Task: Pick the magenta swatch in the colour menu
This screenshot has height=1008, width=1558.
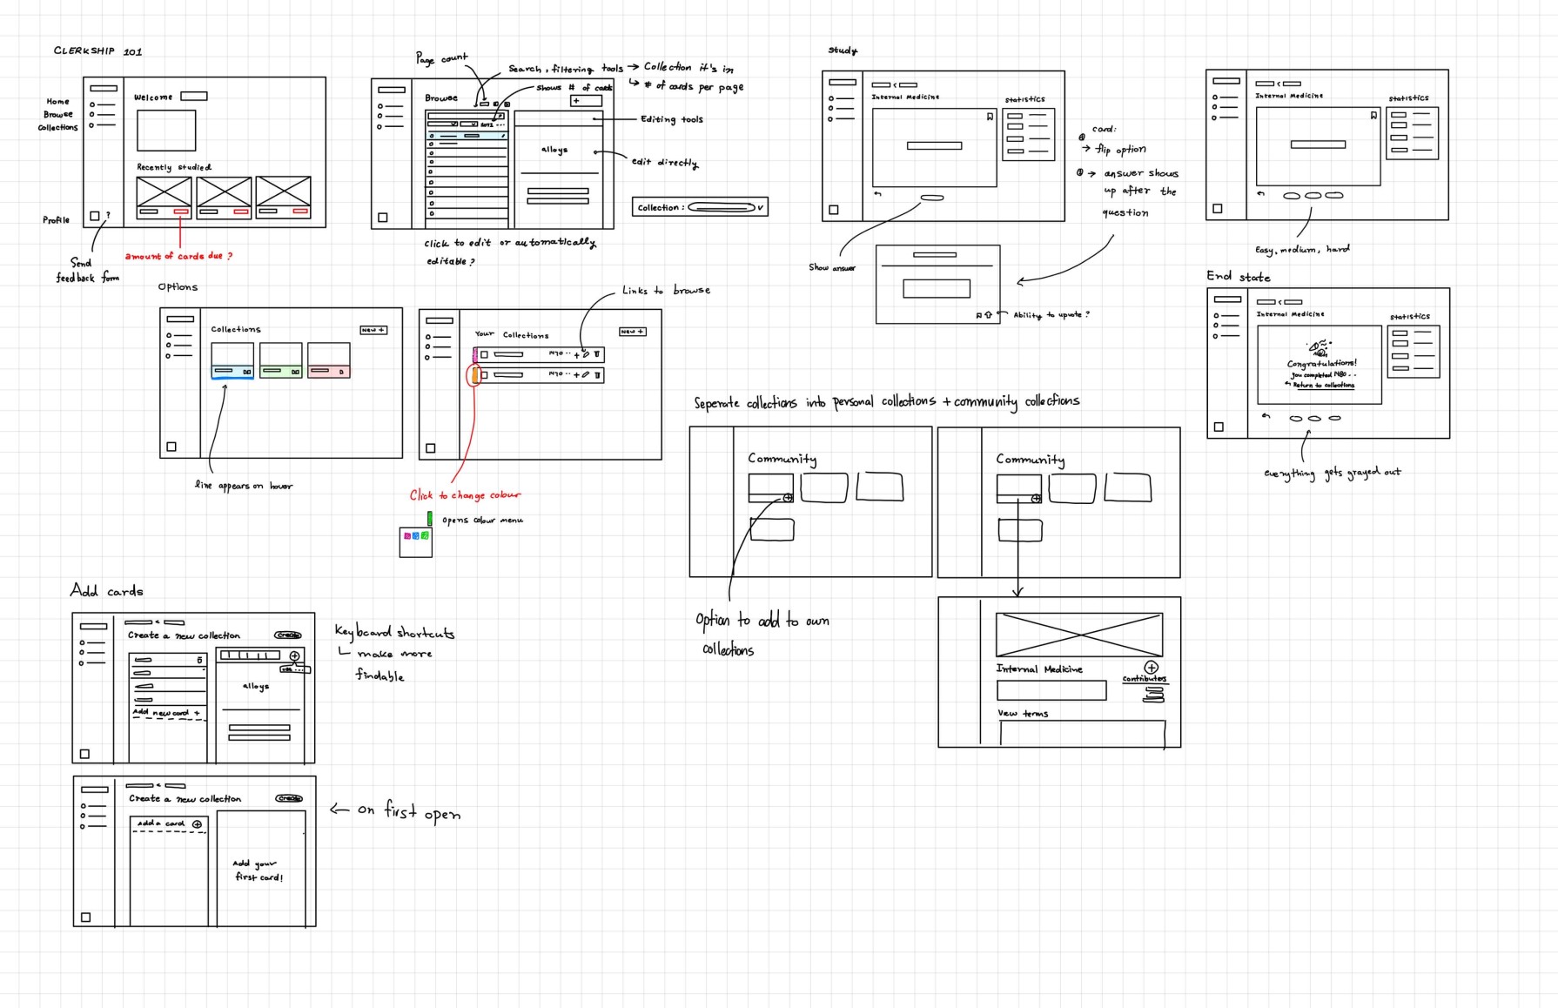Action: tap(407, 536)
